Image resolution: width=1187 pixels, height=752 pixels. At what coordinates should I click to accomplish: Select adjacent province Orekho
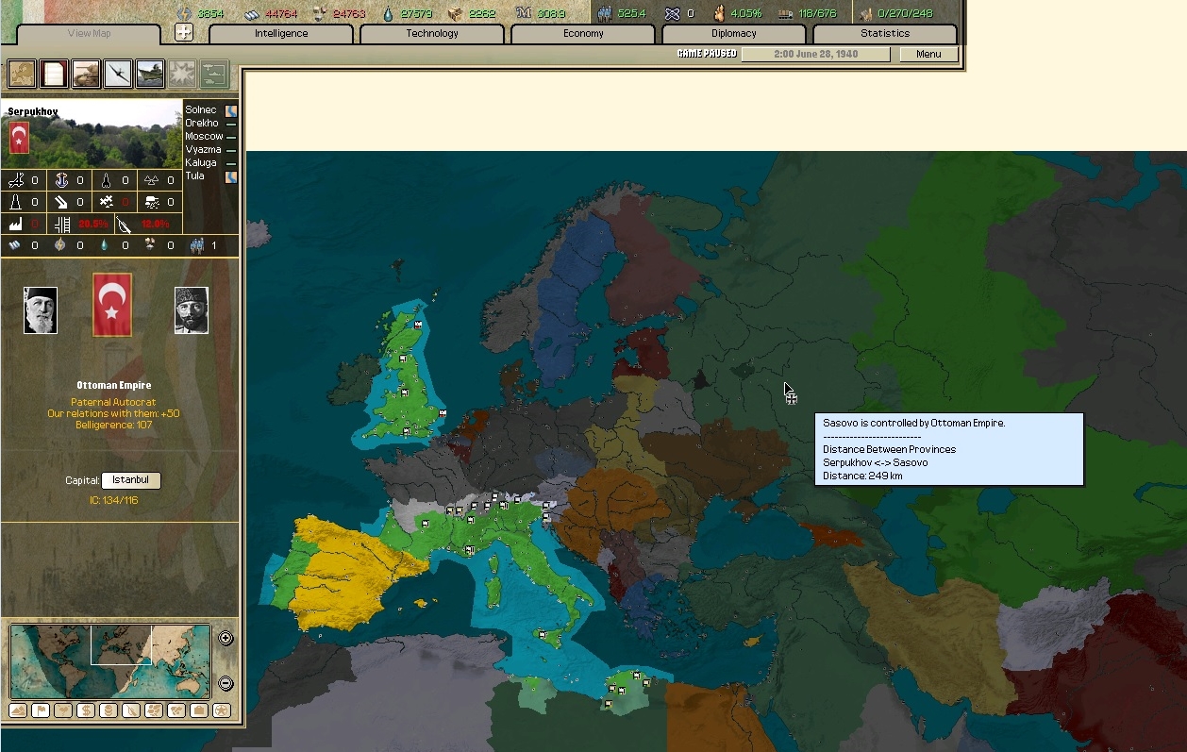pyautogui.click(x=202, y=123)
